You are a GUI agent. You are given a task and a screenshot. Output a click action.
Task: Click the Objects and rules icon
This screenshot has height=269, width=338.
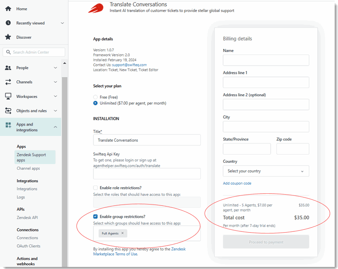[x=8, y=111]
